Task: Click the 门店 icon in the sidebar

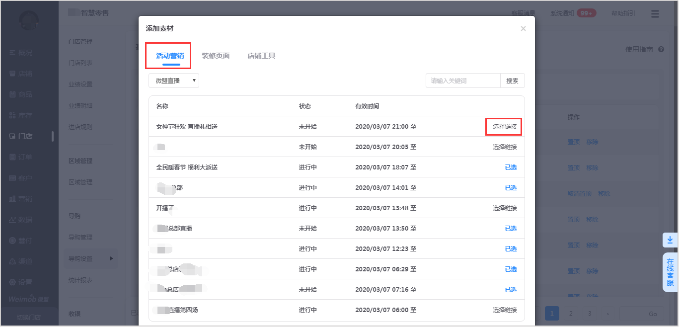Action: click(12, 136)
